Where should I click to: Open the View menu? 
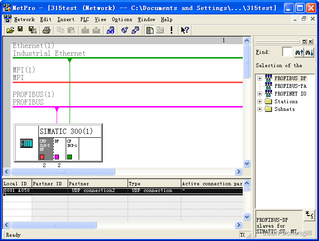tap(100, 19)
